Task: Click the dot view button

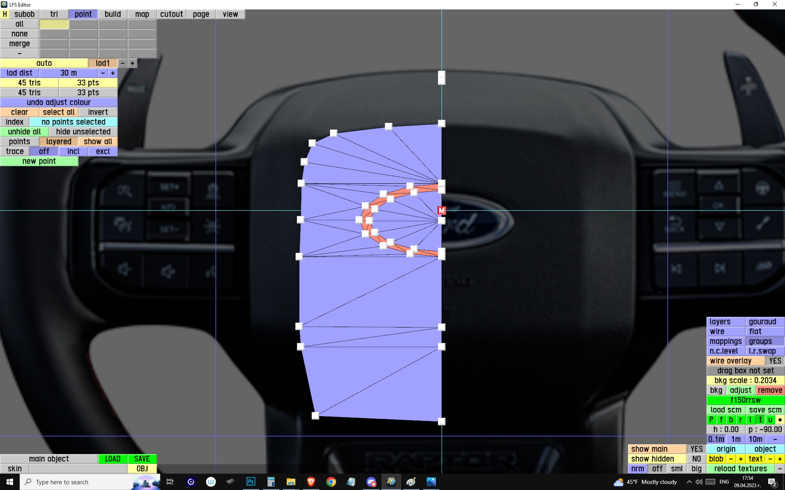Action: point(780,420)
